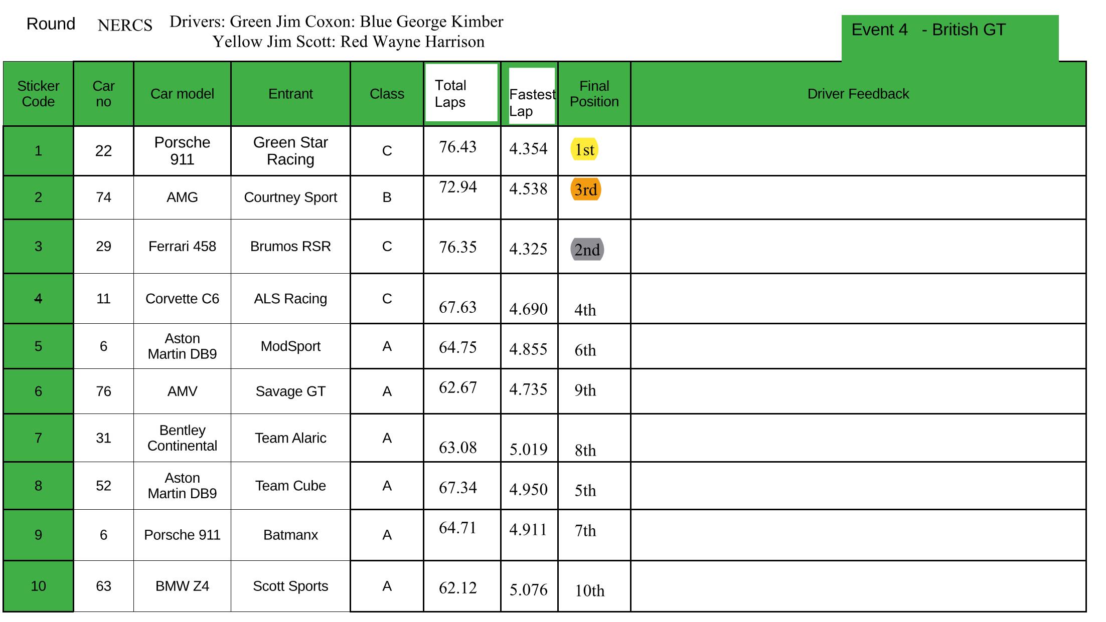This screenshot has width=1106, height=622.
Task: Click the grey "2nd" position badge
Action: point(587,250)
